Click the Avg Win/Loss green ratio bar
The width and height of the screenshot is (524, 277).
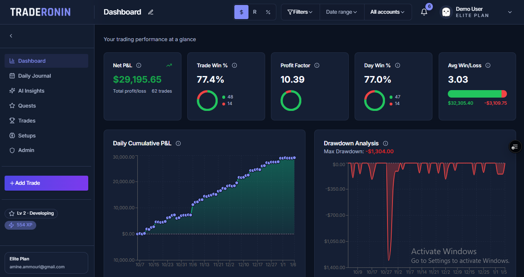474,94
